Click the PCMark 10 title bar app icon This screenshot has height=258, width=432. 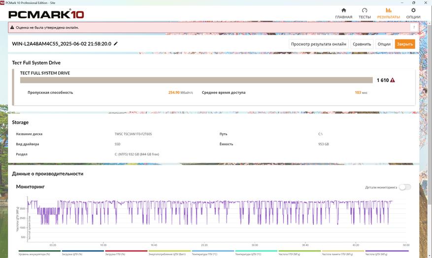(x=2, y=2)
